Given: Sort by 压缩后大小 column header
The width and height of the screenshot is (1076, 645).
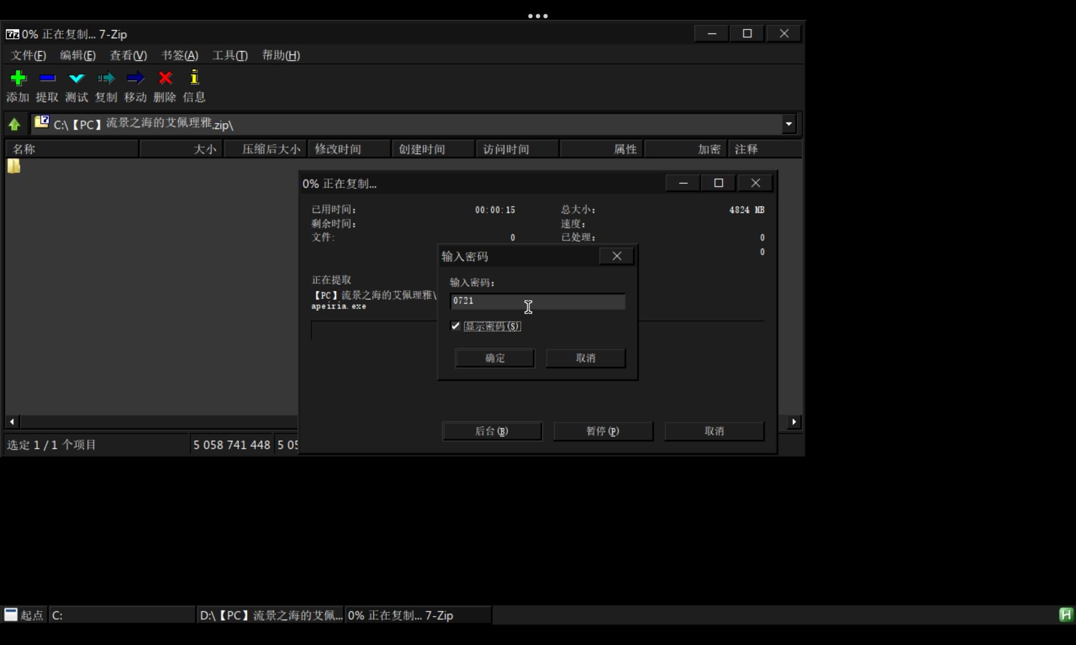Looking at the screenshot, I should [x=265, y=149].
